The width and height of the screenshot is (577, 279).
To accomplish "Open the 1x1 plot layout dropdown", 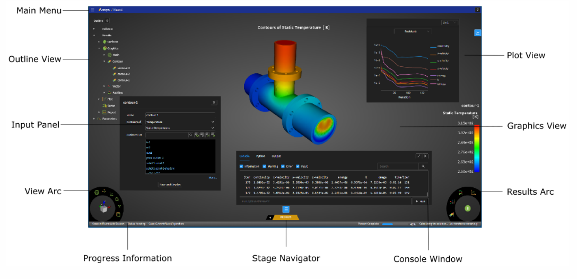I will (x=448, y=22).
